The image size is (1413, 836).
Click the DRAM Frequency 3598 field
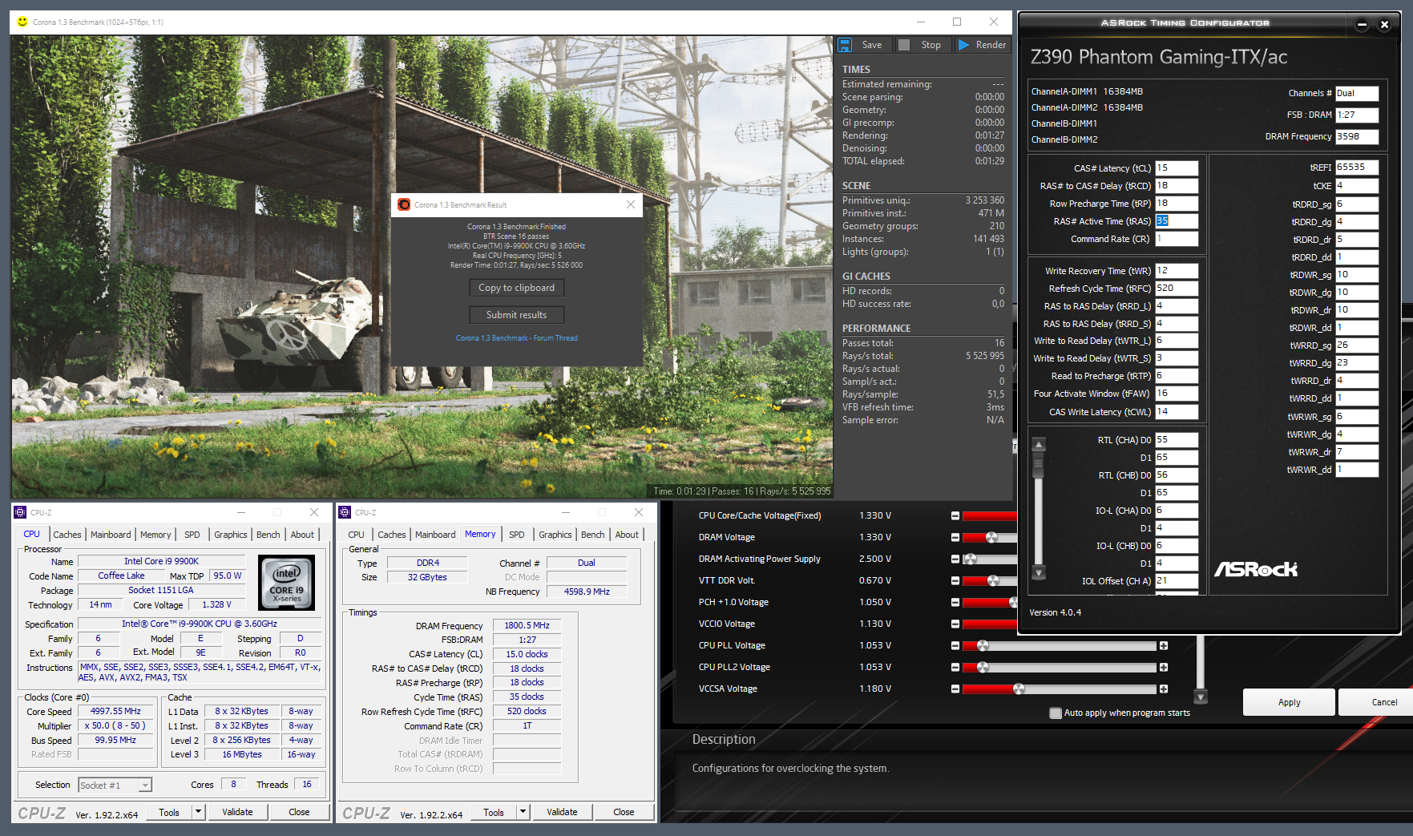point(1357,137)
